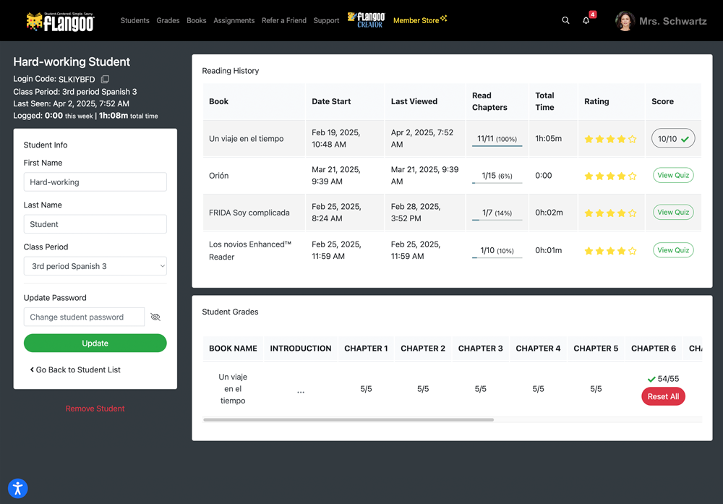Click the Change student password field
Screen dimensions: 723x504
click(84, 317)
